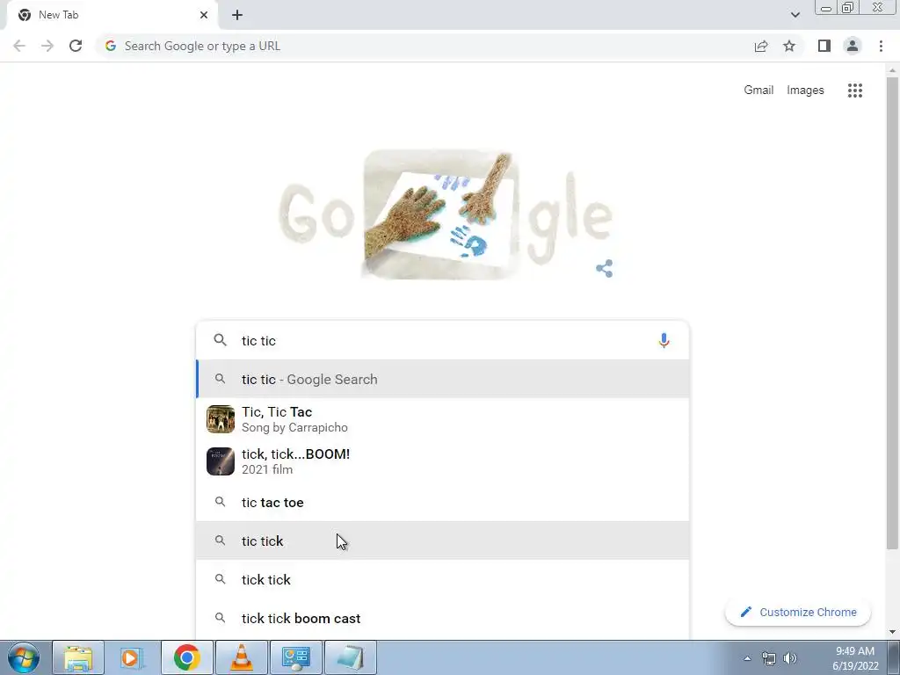This screenshot has width=900, height=675.
Task: Bookmark this tab with the star icon
Action: pos(789,46)
